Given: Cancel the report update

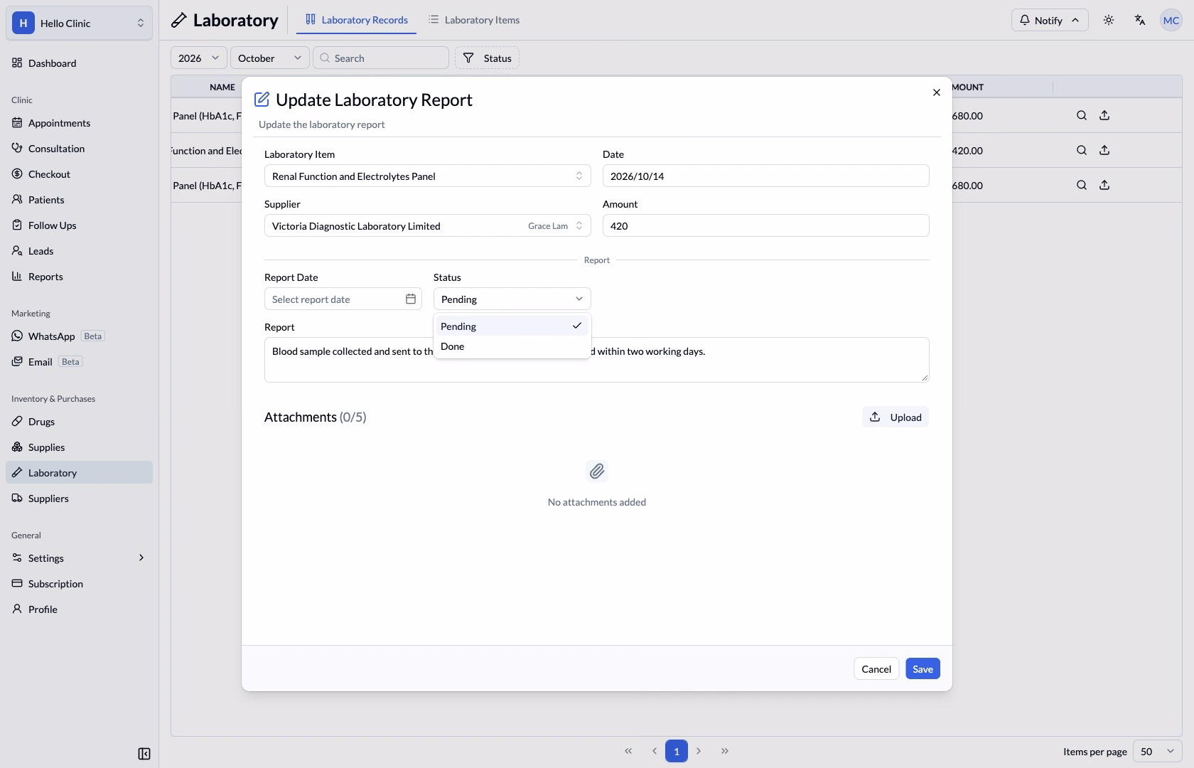Looking at the screenshot, I should tap(876, 668).
